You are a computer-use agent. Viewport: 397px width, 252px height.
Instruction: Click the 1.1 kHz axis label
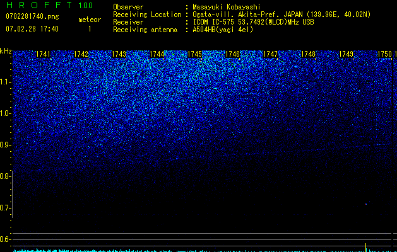pos(6,82)
